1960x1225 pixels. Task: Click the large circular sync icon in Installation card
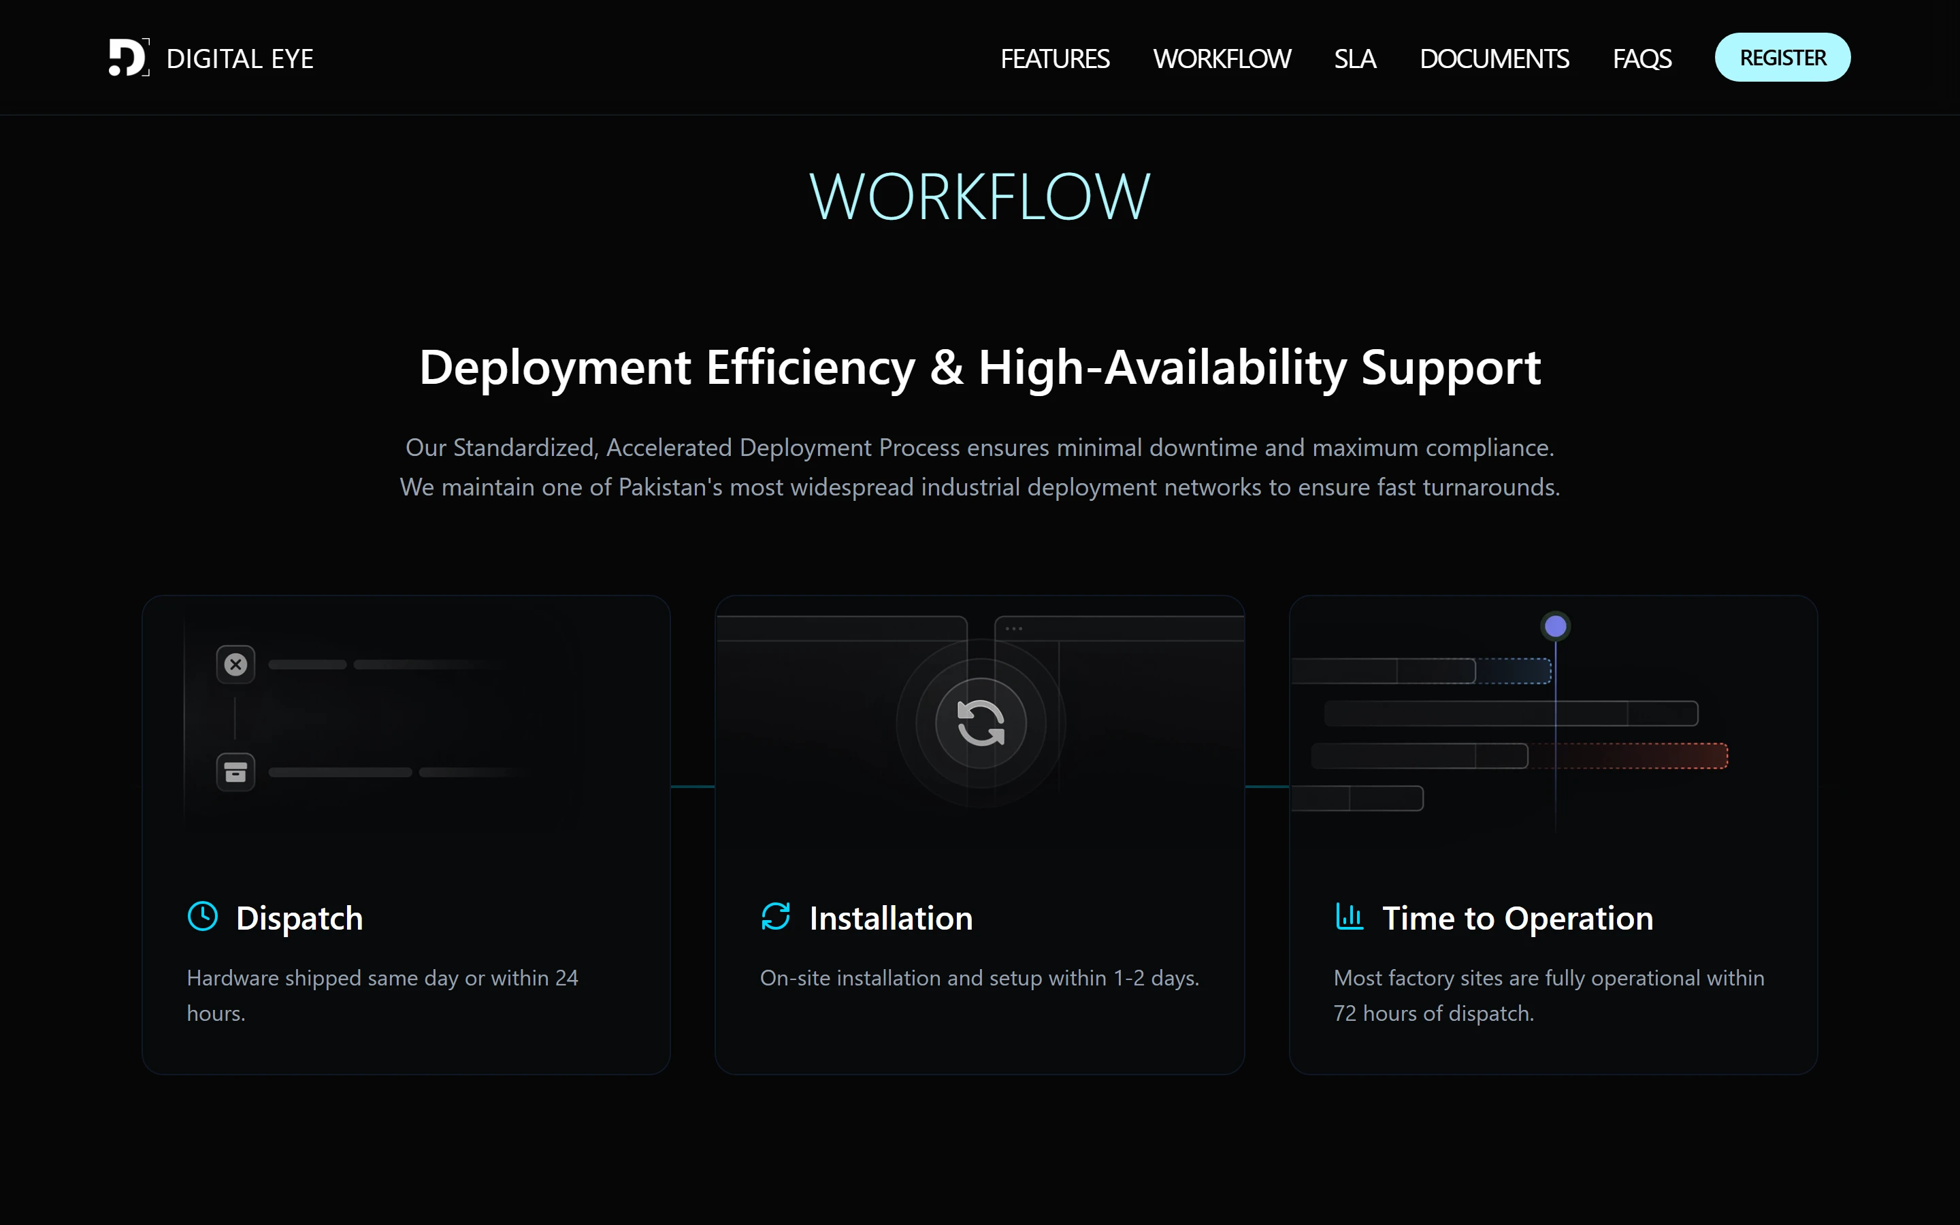click(x=981, y=723)
